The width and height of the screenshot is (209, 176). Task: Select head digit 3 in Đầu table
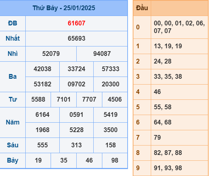(x=138, y=77)
